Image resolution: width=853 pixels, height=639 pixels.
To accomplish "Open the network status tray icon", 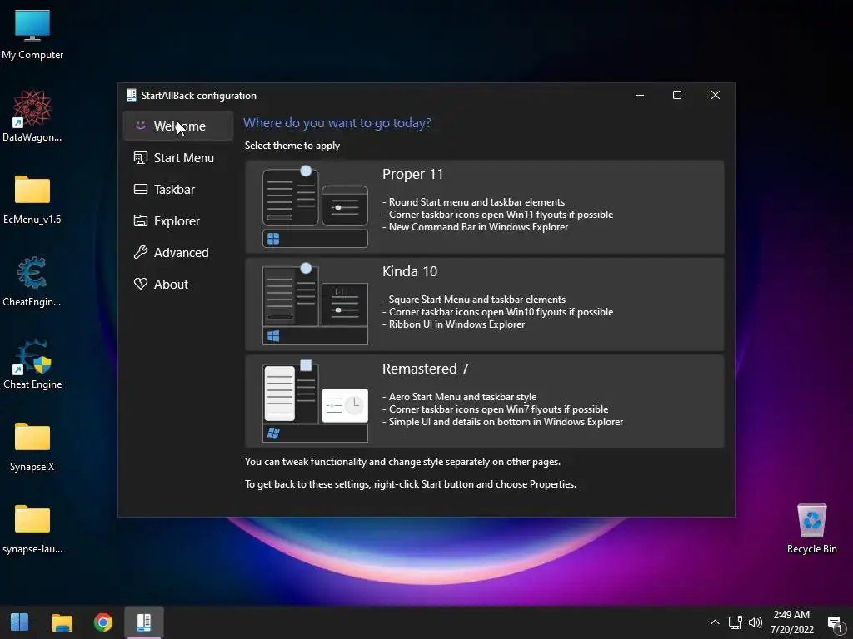I will coord(736,622).
